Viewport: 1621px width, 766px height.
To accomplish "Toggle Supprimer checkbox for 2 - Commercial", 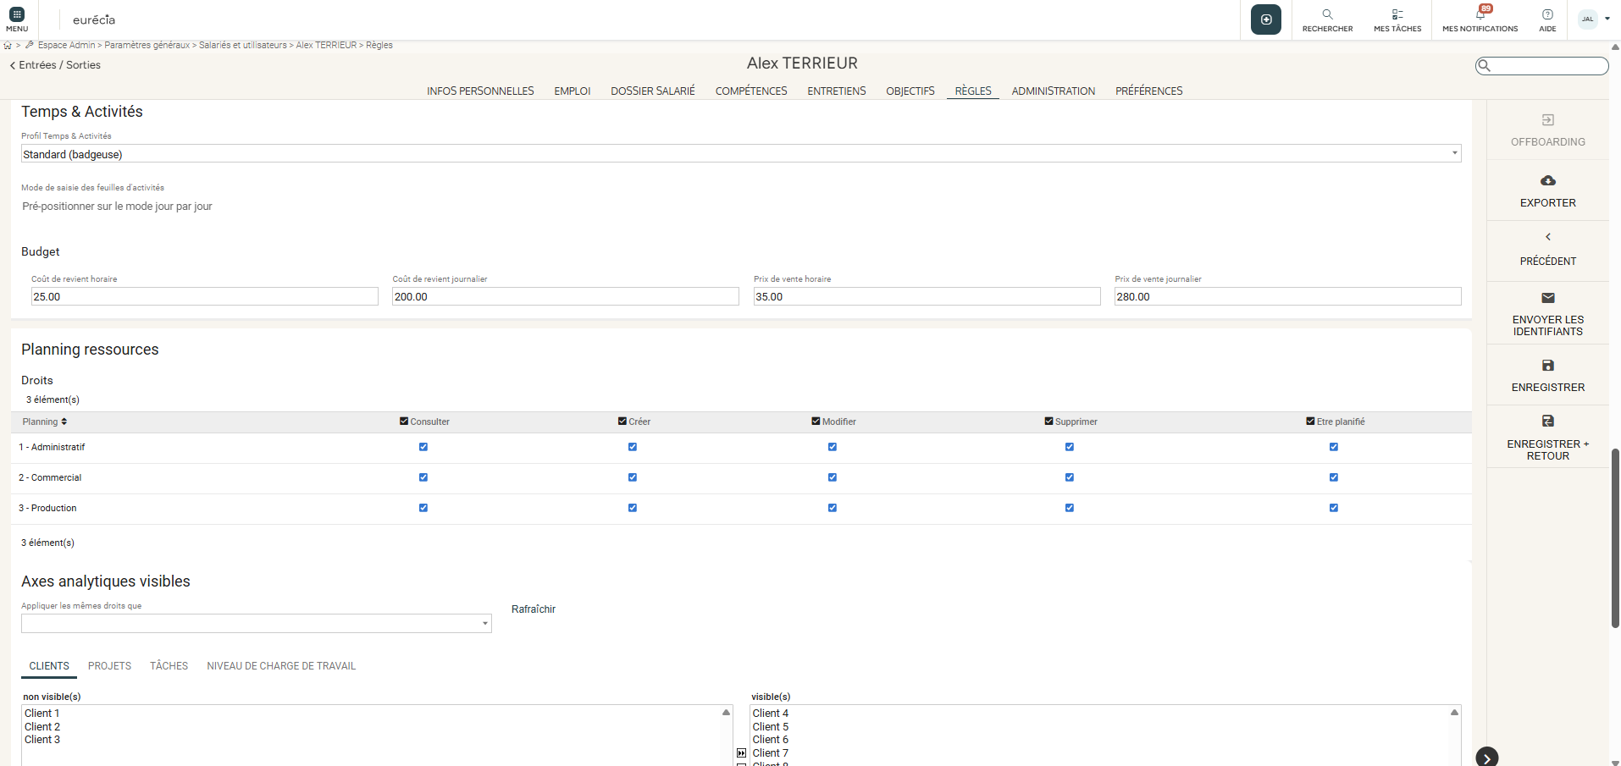I will tap(1070, 477).
